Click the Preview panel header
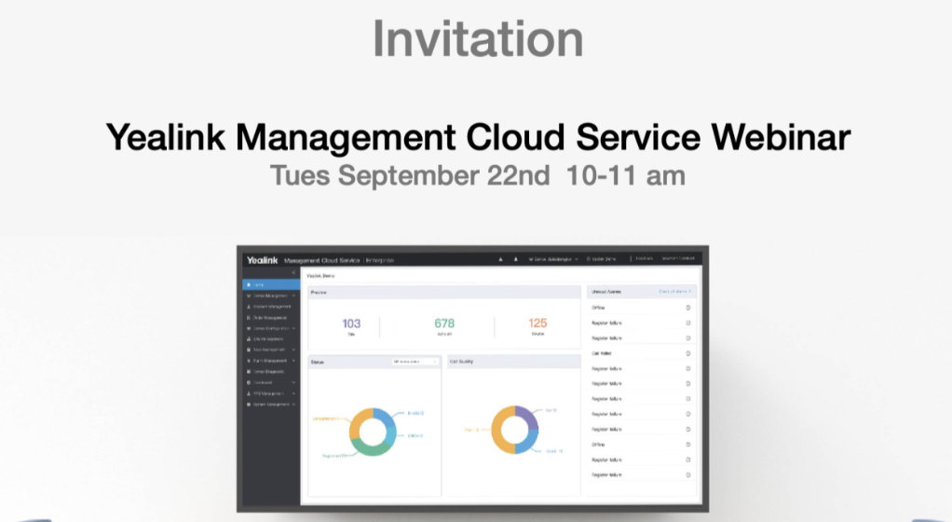 coord(443,293)
